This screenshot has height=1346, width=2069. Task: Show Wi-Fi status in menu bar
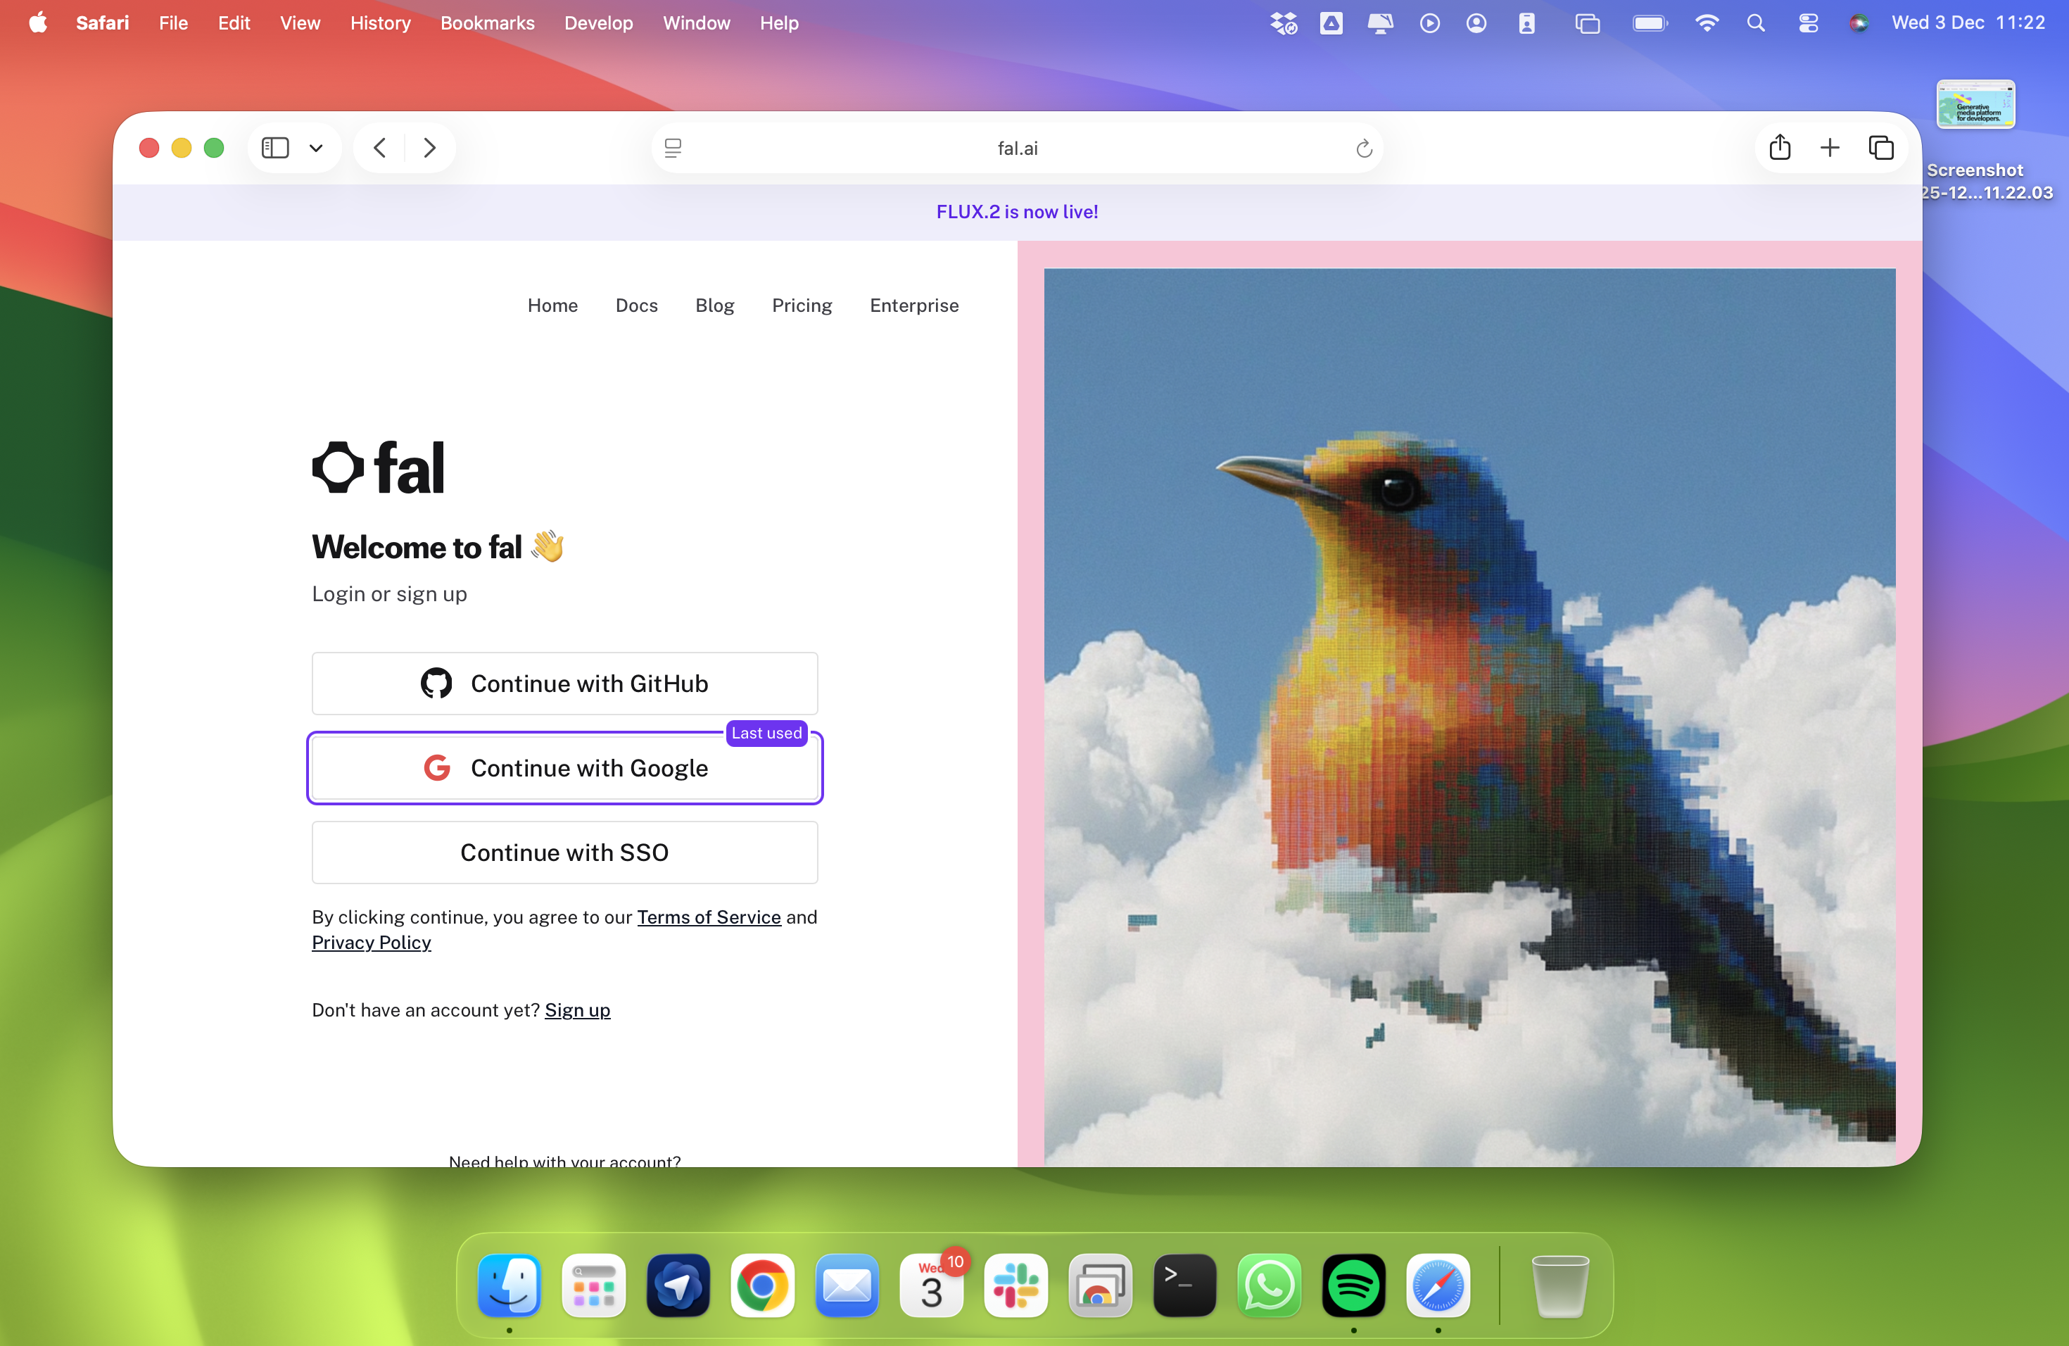pos(1707,23)
